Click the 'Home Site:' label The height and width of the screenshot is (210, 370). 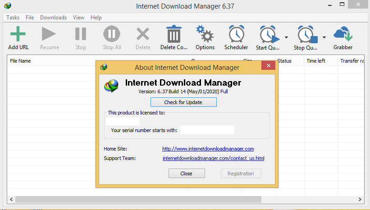[x=115, y=149]
